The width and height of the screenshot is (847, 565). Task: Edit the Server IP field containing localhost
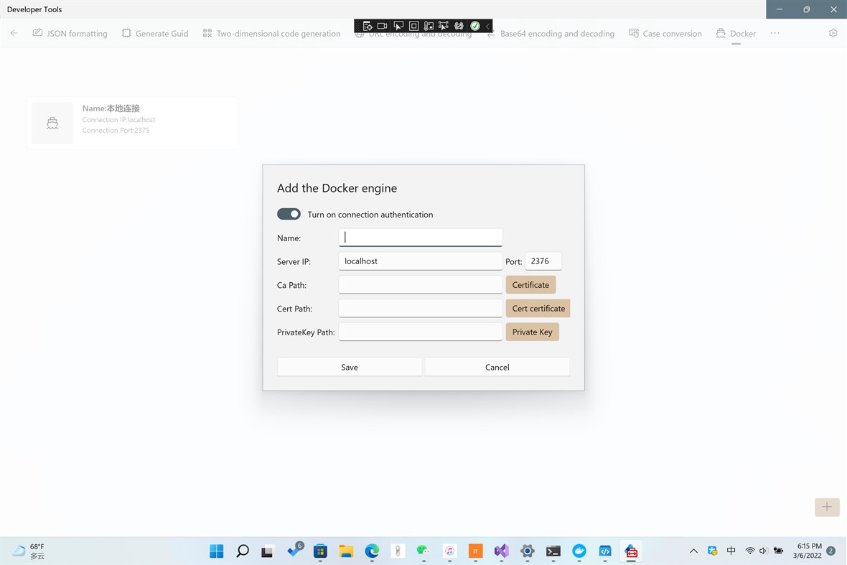420,261
